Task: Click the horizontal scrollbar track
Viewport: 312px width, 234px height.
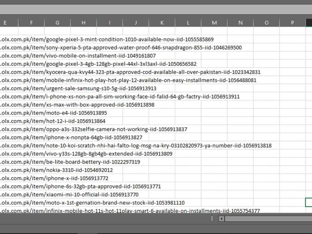Action: (268, 219)
